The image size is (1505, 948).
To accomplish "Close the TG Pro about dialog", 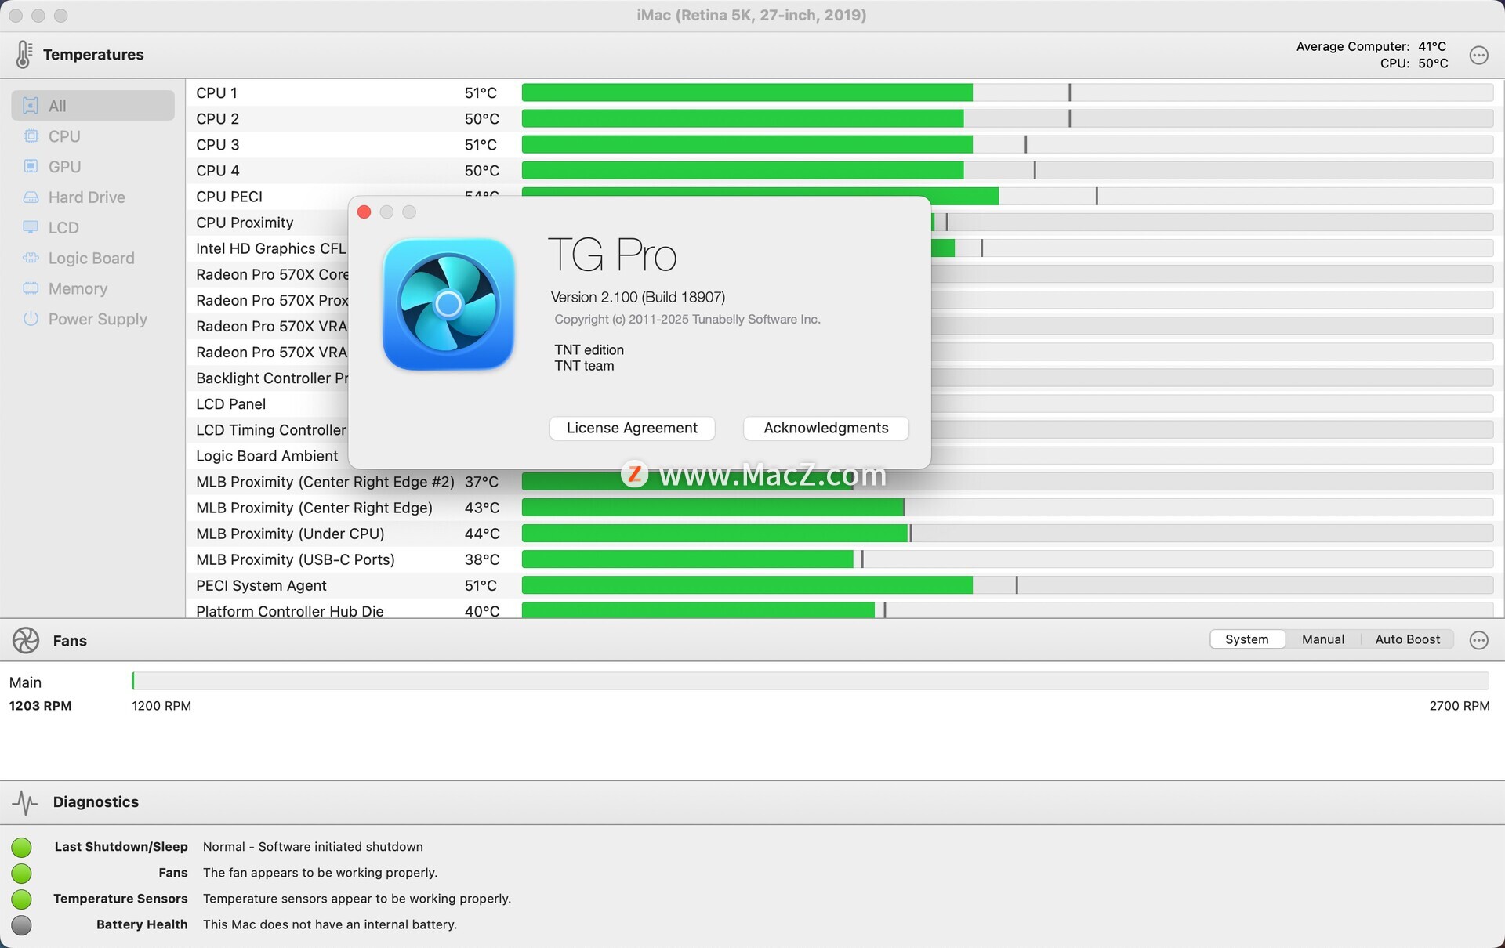I will [x=364, y=212].
